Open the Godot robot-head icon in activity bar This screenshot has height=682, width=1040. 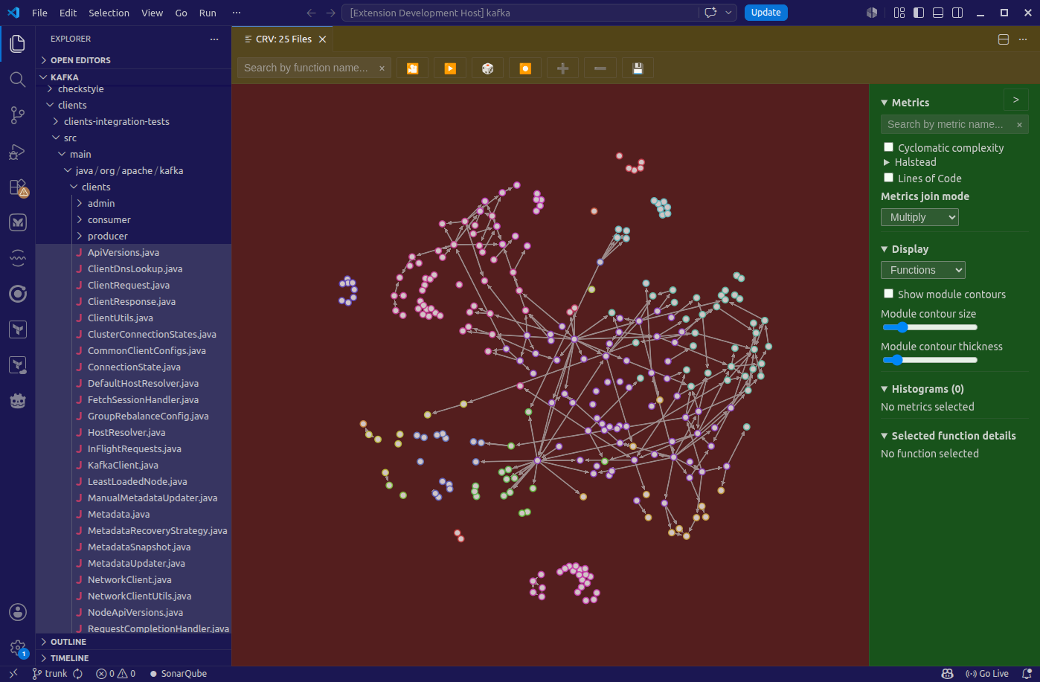pyautogui.click(x=18, y=401)
